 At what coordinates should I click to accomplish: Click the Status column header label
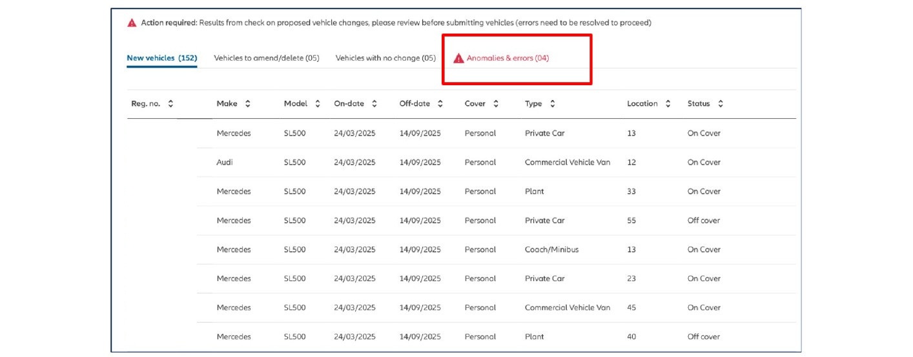(699, 104)
